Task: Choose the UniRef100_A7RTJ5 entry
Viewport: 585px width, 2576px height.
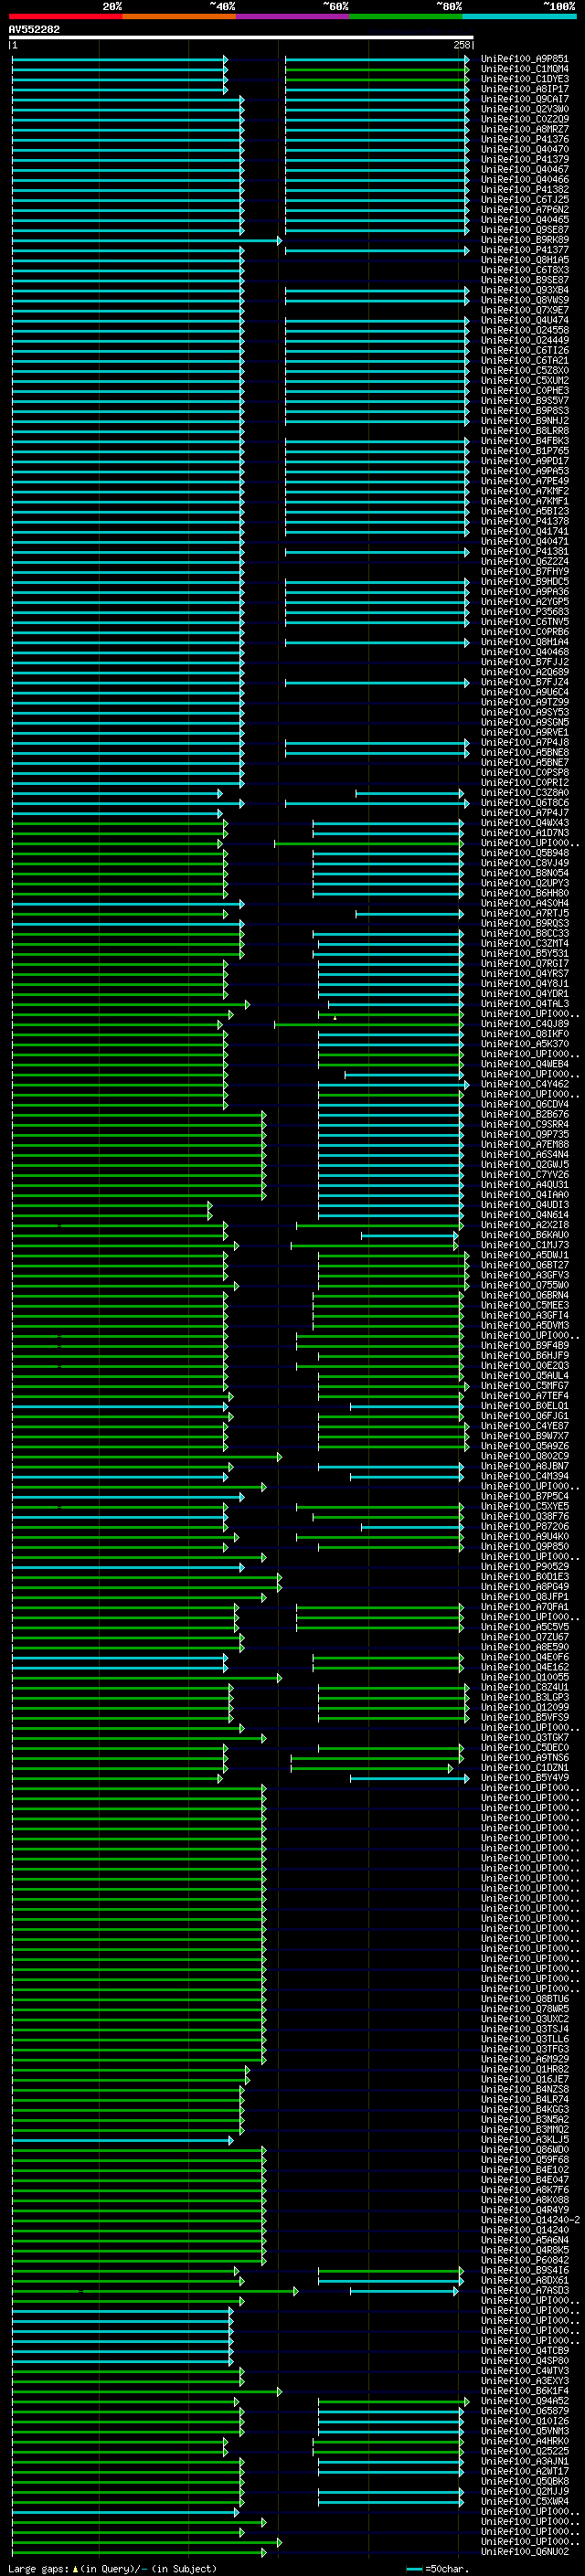Action: pos(524,913)
